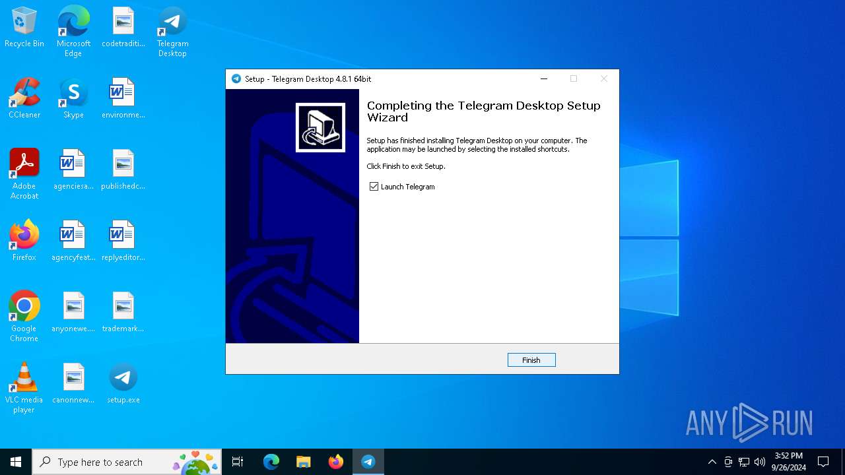Select the canonnew... image file icon
Image resolution: width=845 pixels, height=475 pixels.
(73, 384)
